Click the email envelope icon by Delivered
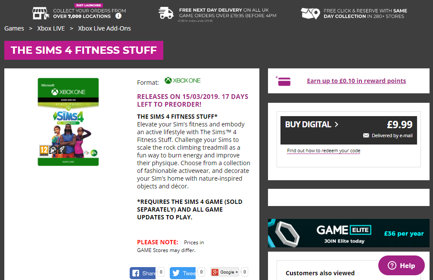 (366, 135)
